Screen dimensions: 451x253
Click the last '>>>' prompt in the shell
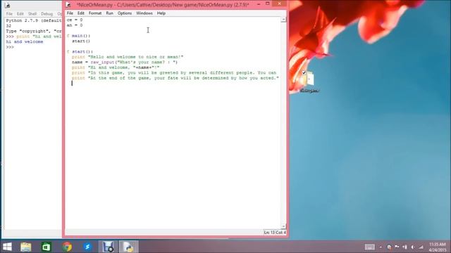(10, 47)
